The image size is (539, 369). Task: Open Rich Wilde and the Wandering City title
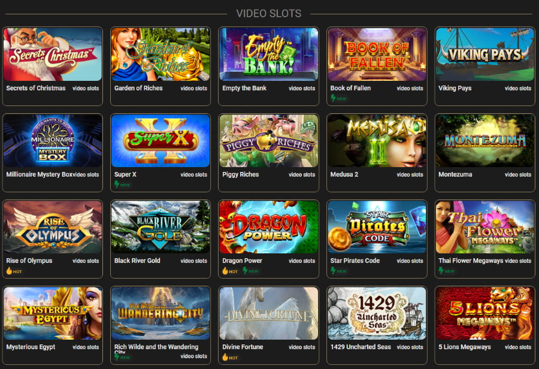click(x=156, y=349)
